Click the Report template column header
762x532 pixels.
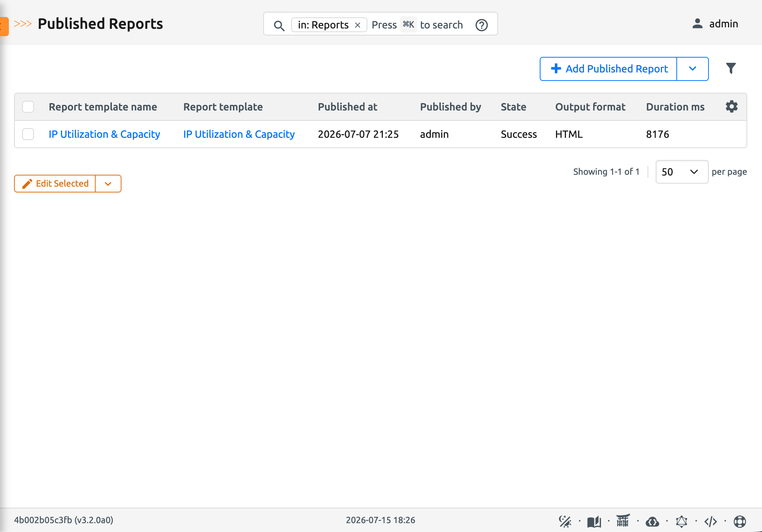pyautogui.click(x=223, y=107)
